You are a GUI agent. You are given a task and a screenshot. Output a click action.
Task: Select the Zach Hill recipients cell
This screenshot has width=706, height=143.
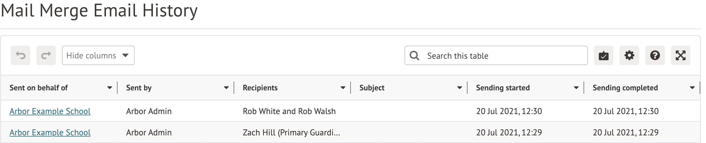[291, 133]
